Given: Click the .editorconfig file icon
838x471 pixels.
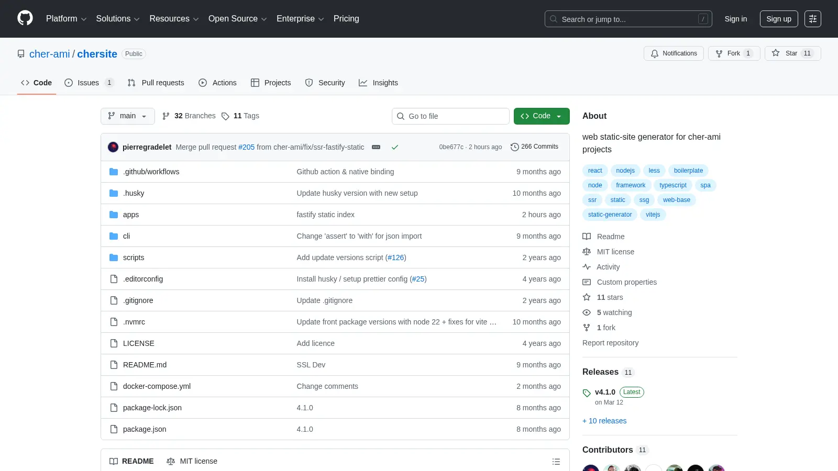Looking at the screenshot, I should click(x=114, y=279).
